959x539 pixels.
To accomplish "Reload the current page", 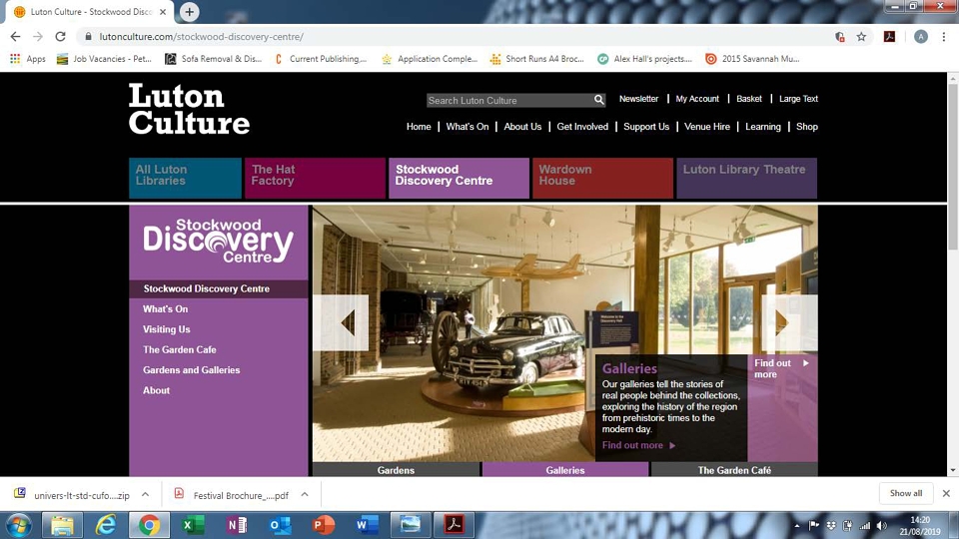I will 60,37.
